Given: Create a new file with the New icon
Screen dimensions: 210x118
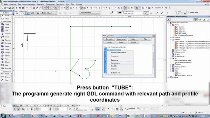Looking at the screenshot, I should tap(2, 8).
